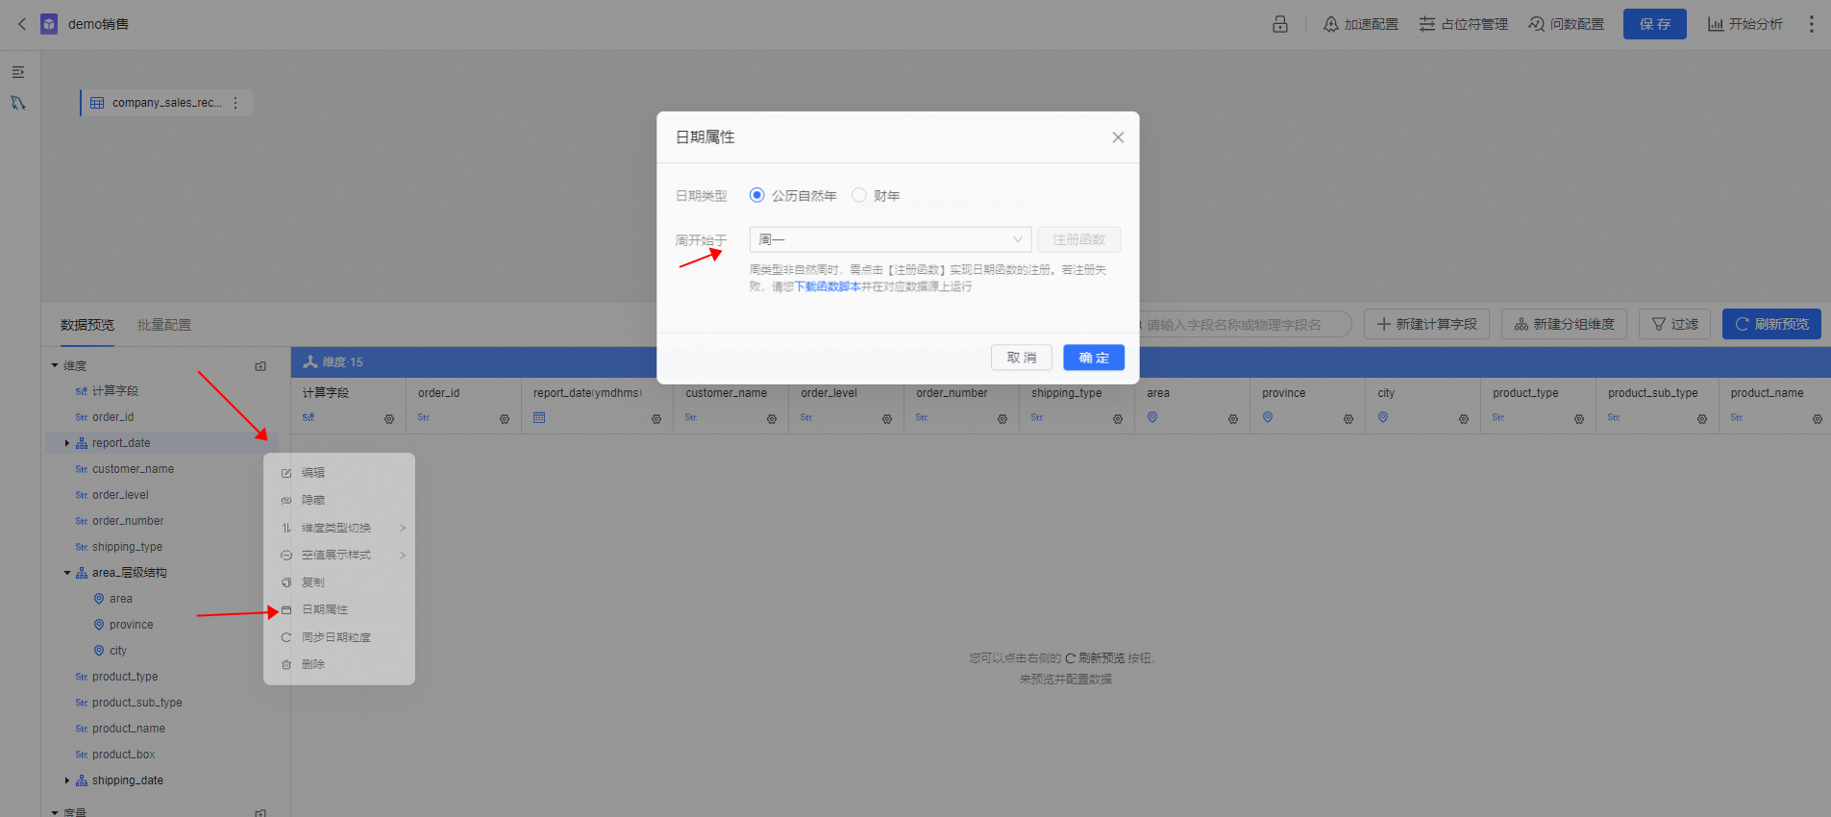Expand the shipping_date hierarchy node
This screenshot has width=1831, height=817.
point(66,780)
